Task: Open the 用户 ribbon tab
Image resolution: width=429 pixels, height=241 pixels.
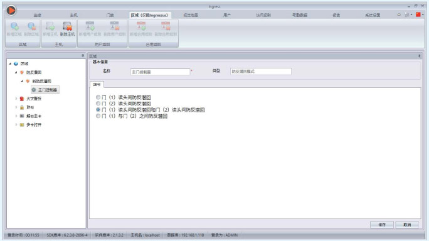Action: tap(227, 15)
